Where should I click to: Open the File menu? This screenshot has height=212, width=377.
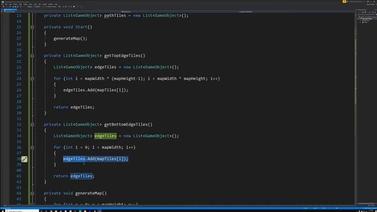click(2, 4)
